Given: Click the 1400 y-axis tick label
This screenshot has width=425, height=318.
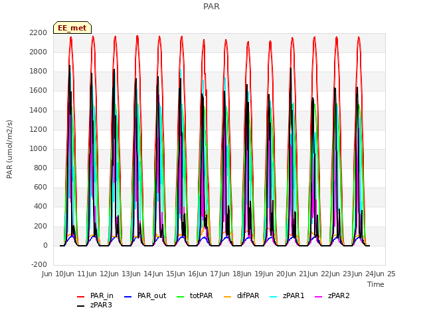Looking at the screenshot, I should pos(39,110).
